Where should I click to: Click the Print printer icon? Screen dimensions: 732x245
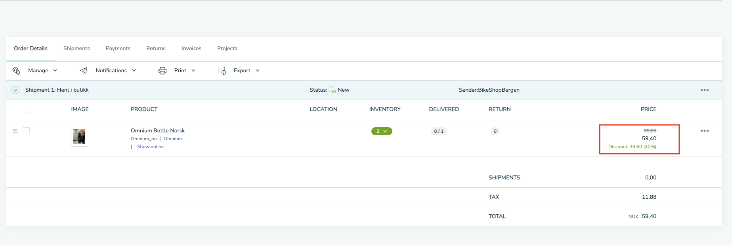[x=162, y=70]
